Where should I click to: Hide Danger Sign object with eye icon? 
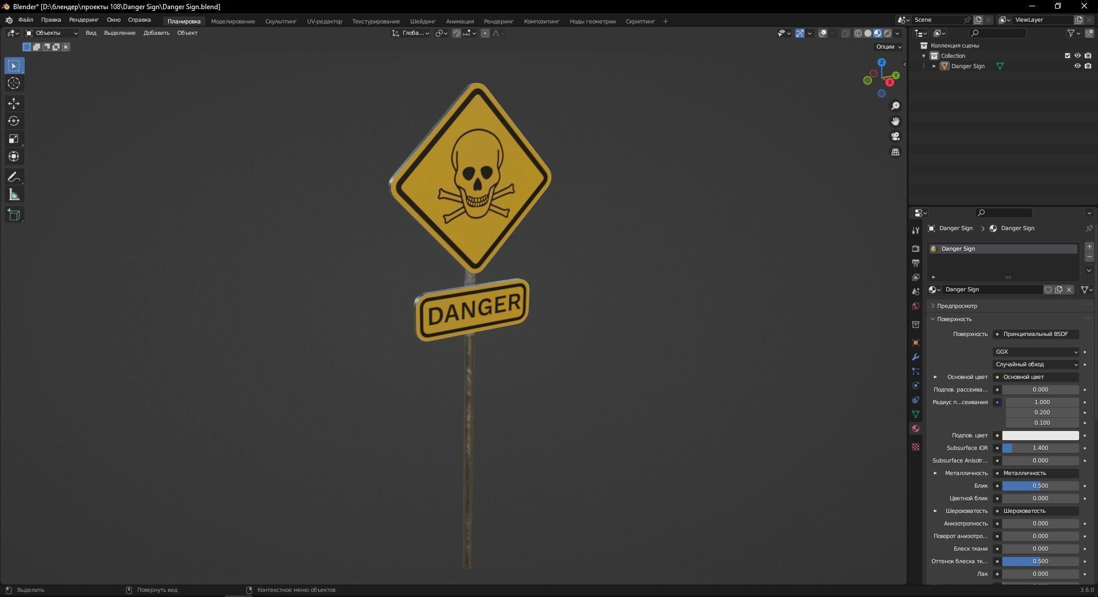(x=1077, y=66)
